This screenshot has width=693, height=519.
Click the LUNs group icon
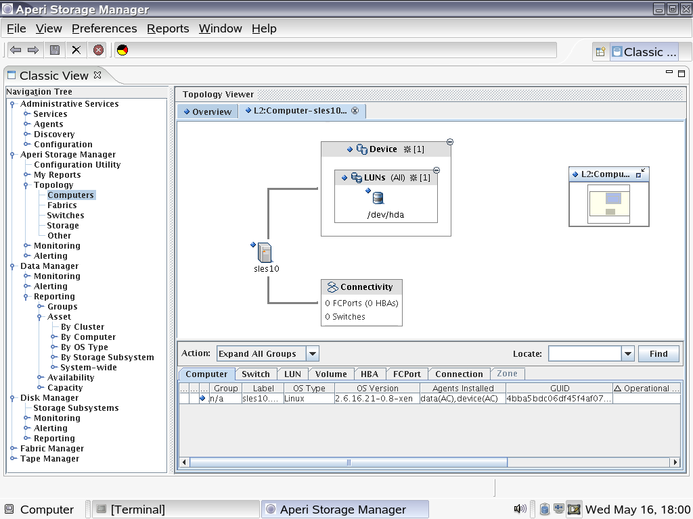click(x=356, y=178)
